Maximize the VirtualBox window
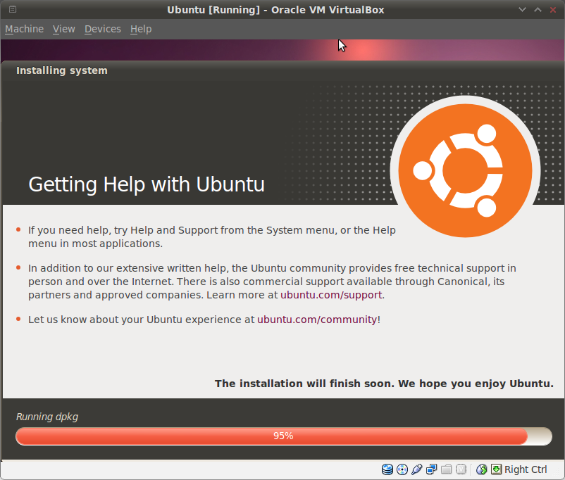Screen dimensions: 565x480 538,9
